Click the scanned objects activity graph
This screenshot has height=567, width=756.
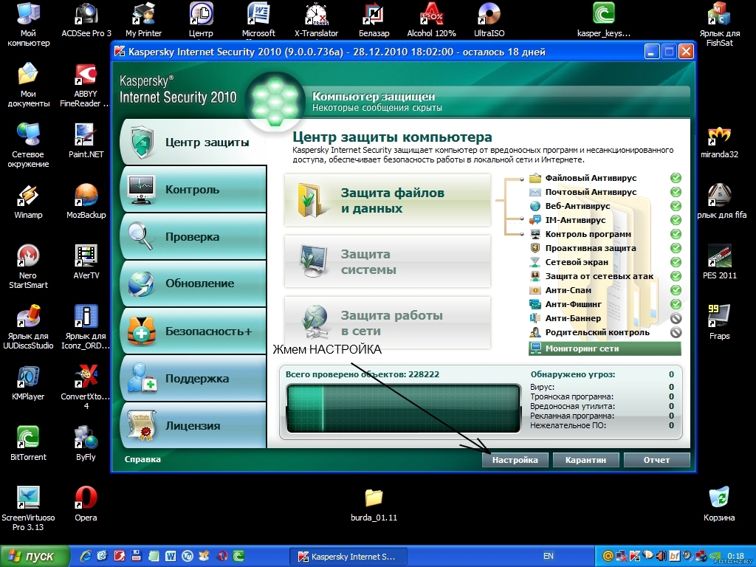click(x=403, y=408)
